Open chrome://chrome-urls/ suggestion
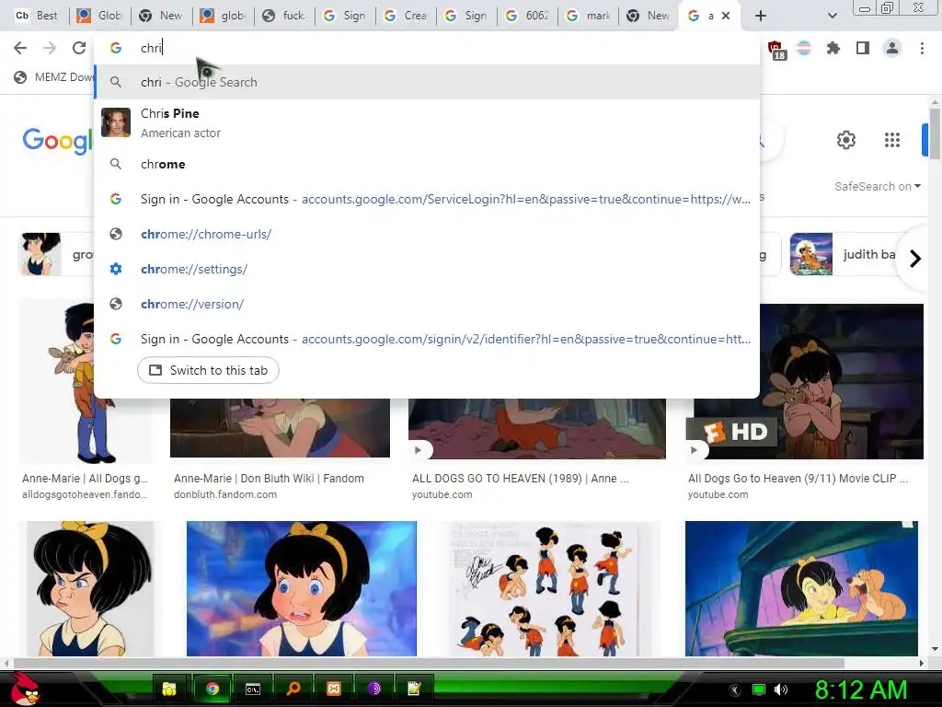Screen dimensions: 942x707 pos(427,234)
